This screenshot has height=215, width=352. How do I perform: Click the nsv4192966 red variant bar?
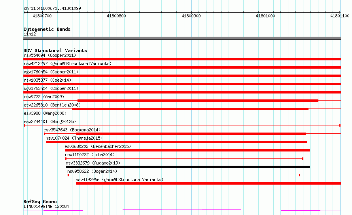pos(208,183)
